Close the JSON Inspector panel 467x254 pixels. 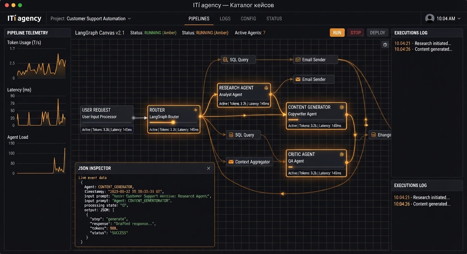click(x=209, y=168)
